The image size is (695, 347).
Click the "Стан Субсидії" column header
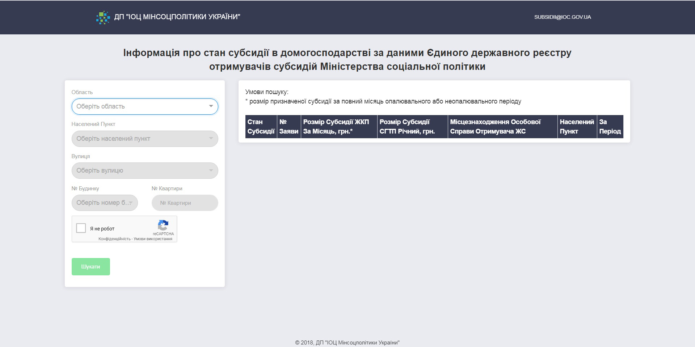pos(261,127)
